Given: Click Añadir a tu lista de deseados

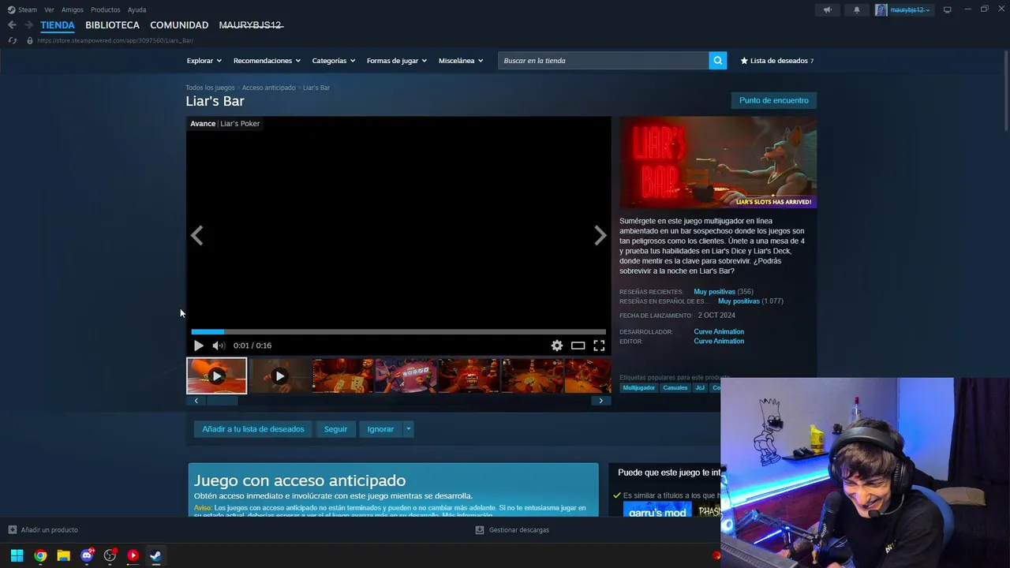Looking at the screenshot, I should [253, 429].
